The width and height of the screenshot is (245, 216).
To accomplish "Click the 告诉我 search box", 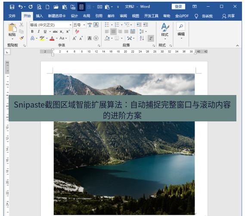I will tap(208, 16).
